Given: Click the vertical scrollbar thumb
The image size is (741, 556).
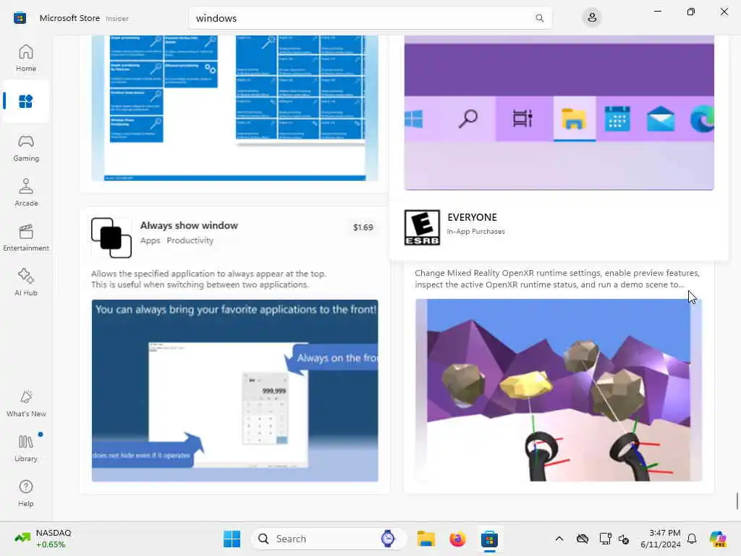Looking at the screenshot, I should (737, 501).
